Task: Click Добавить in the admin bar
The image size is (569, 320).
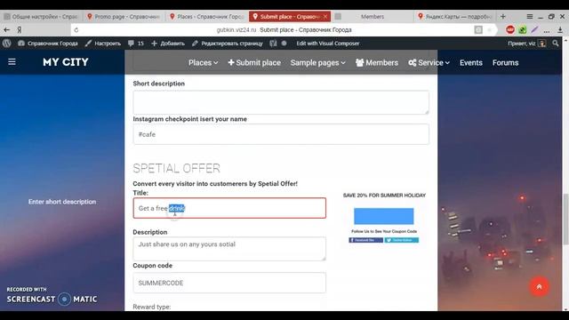Action: 168,44
